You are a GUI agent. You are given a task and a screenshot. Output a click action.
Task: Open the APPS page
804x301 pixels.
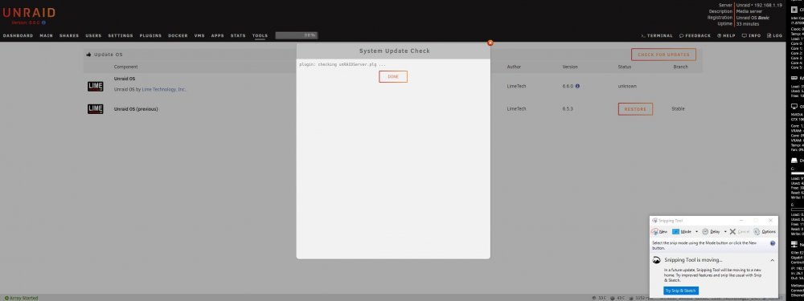[x=217, y=36]
